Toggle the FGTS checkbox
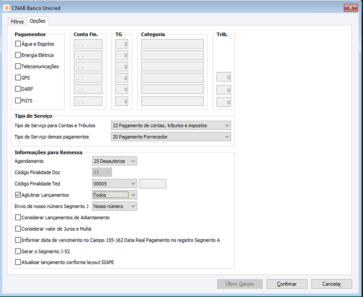 pos(18,100)
